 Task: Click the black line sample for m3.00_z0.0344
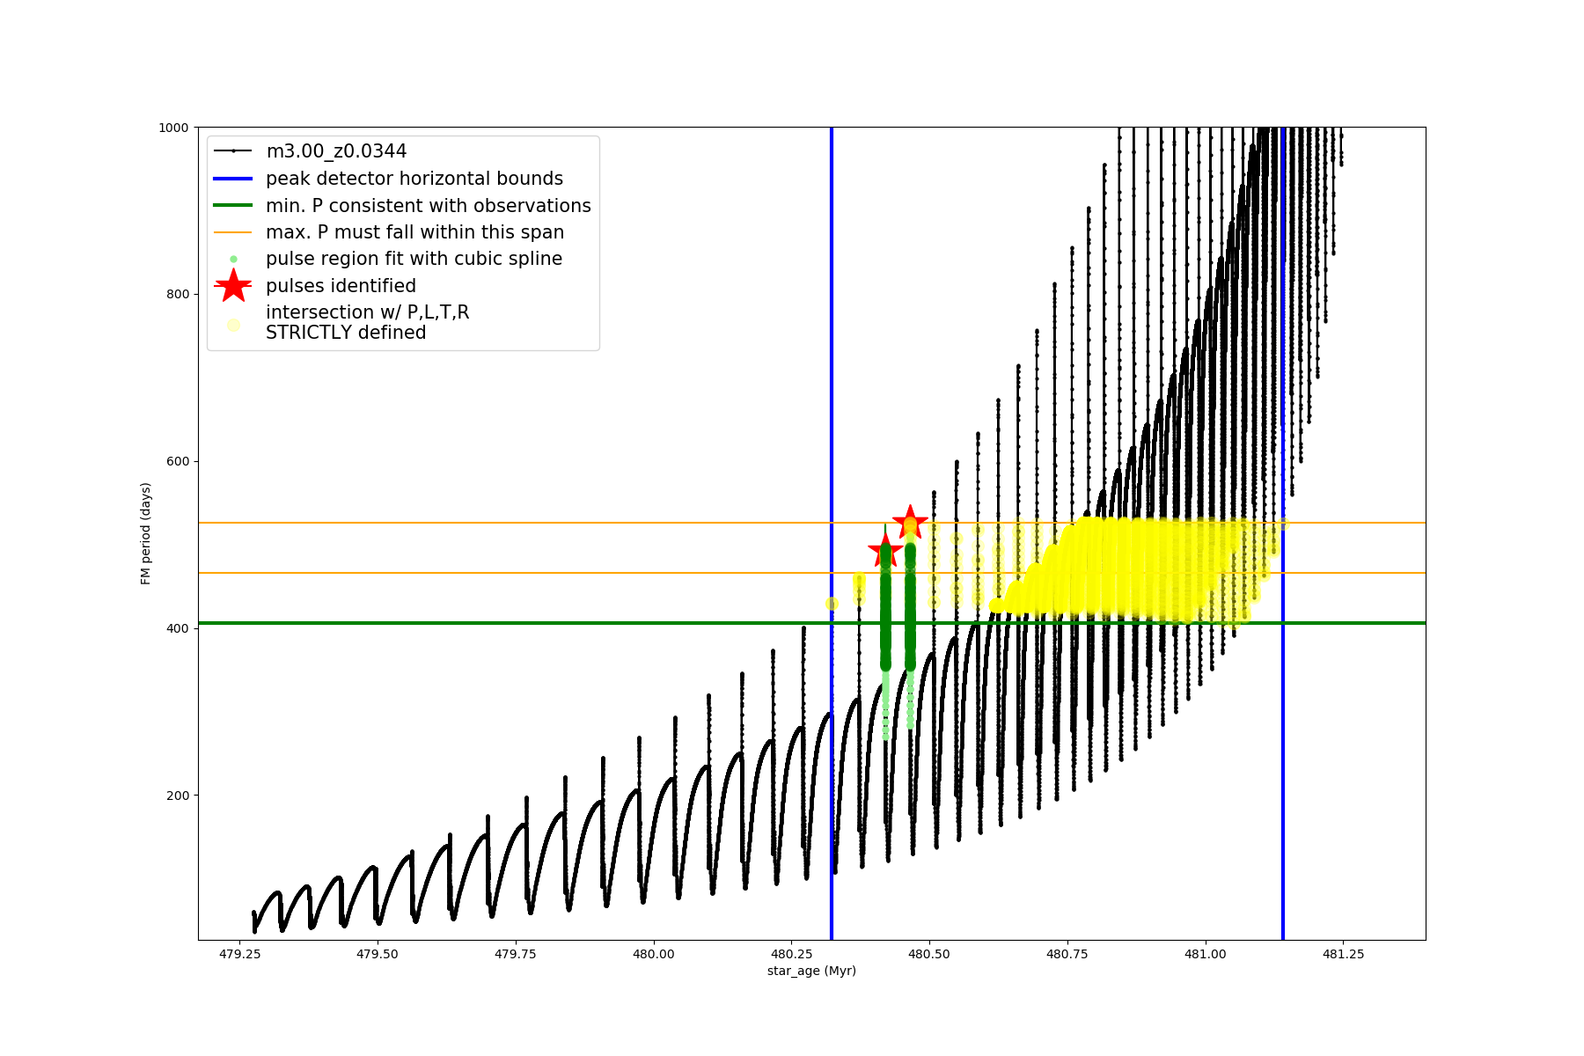click(233, 151)
